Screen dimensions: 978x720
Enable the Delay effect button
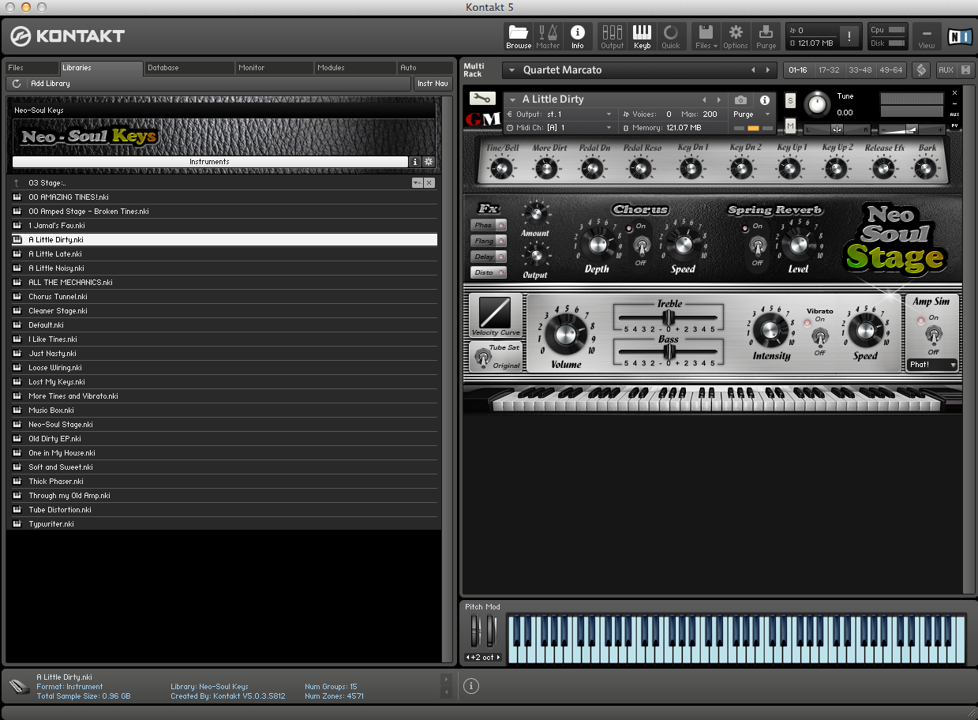point(489,257)
